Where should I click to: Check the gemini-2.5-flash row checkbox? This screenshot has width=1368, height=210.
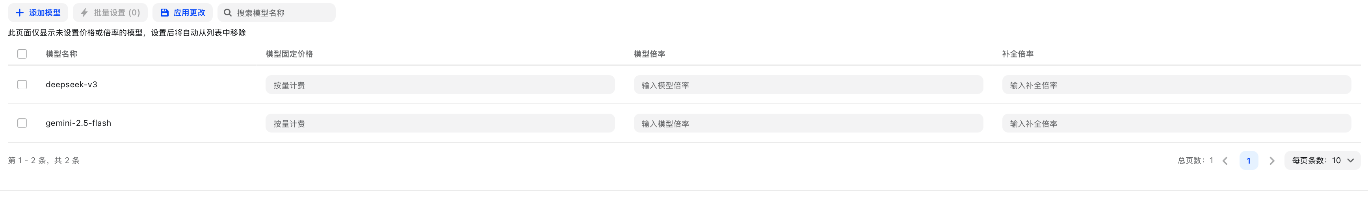tap(22, 123)
